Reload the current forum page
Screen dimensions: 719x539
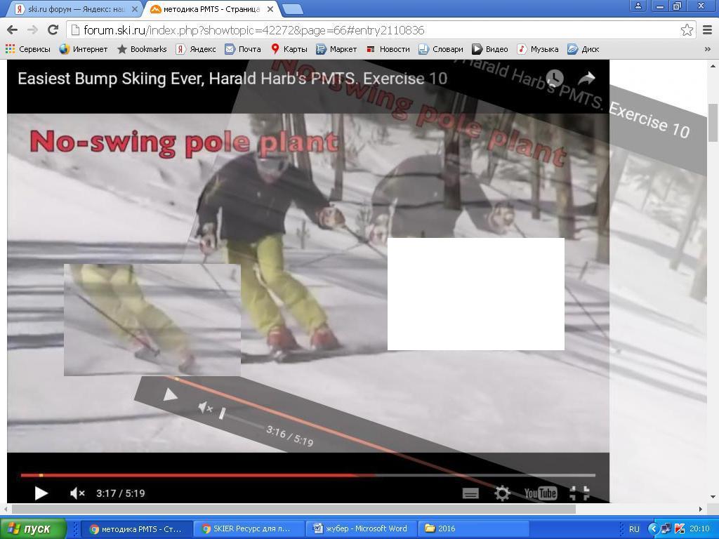[53, 30]
